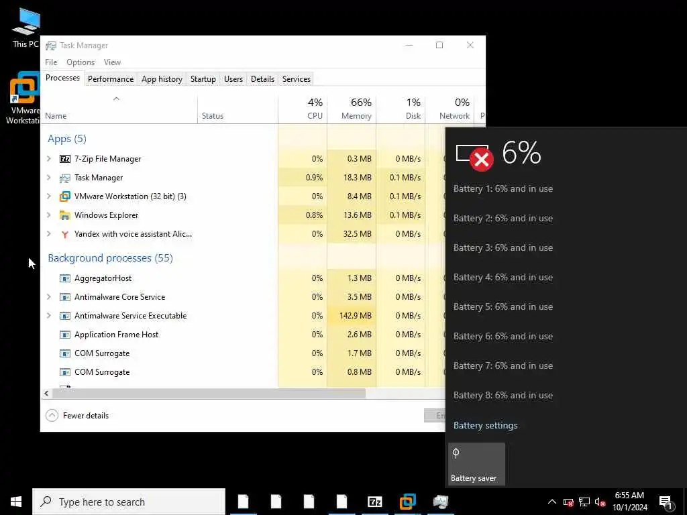Expand the Antimalware Core Service row

click(x=49, y=297)
